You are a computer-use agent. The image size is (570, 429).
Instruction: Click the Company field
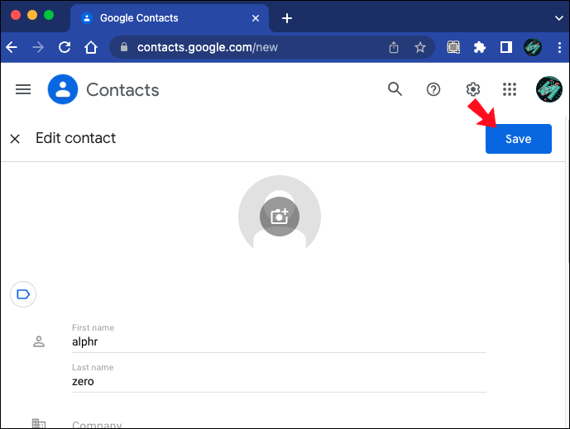(279, 424)
